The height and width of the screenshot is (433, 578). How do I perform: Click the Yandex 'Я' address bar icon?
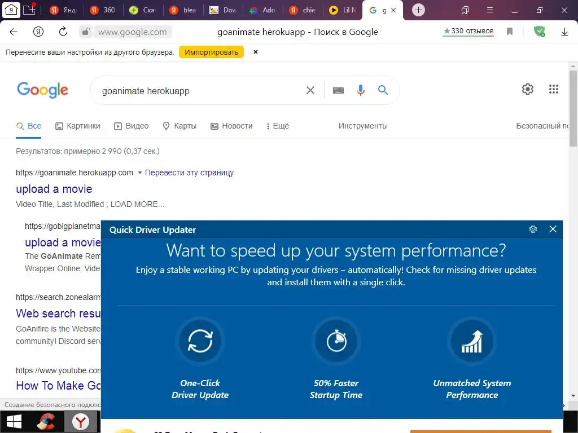tap(38, 32)
